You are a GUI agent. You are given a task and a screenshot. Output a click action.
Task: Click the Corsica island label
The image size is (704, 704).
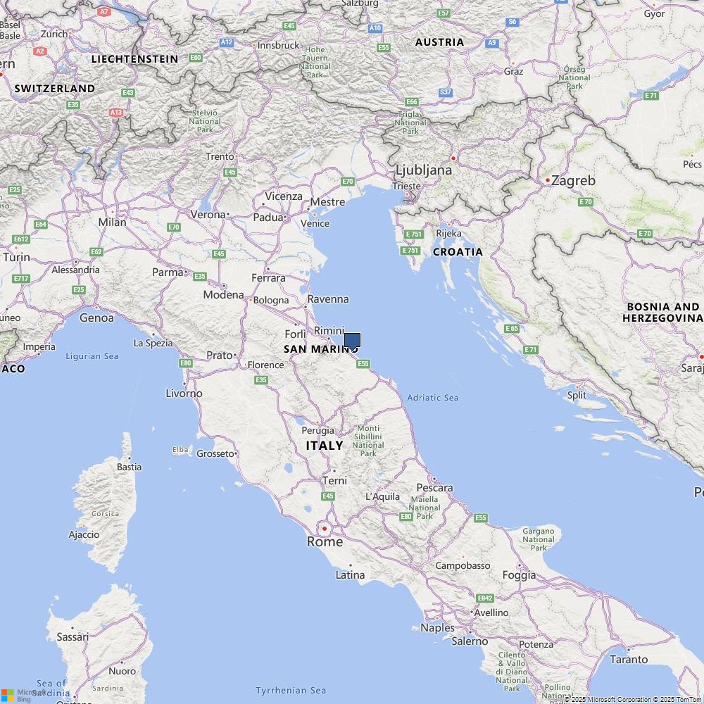point(105,514)
